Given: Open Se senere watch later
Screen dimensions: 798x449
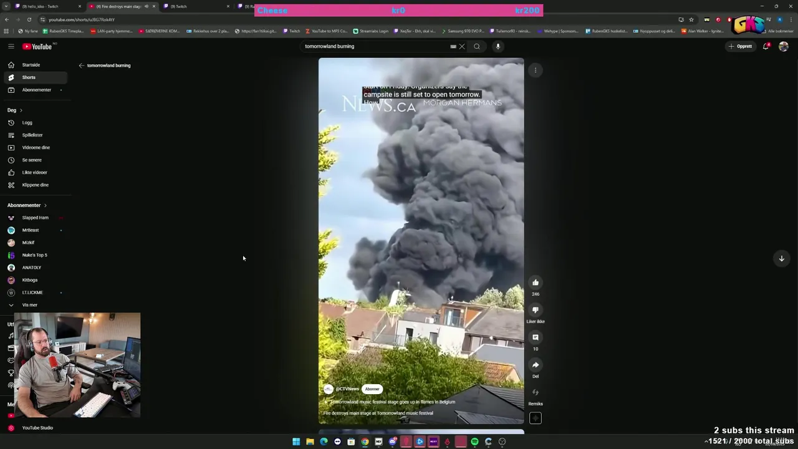Looking at the screenshot, I should coord(35,160).
